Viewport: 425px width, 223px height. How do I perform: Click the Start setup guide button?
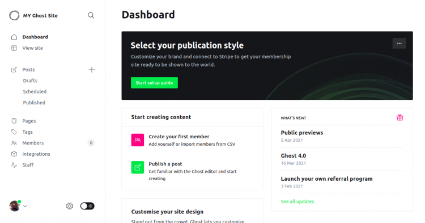(154, 82)
